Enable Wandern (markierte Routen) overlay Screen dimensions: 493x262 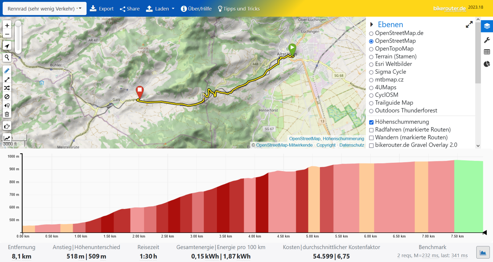coord(371,138)
